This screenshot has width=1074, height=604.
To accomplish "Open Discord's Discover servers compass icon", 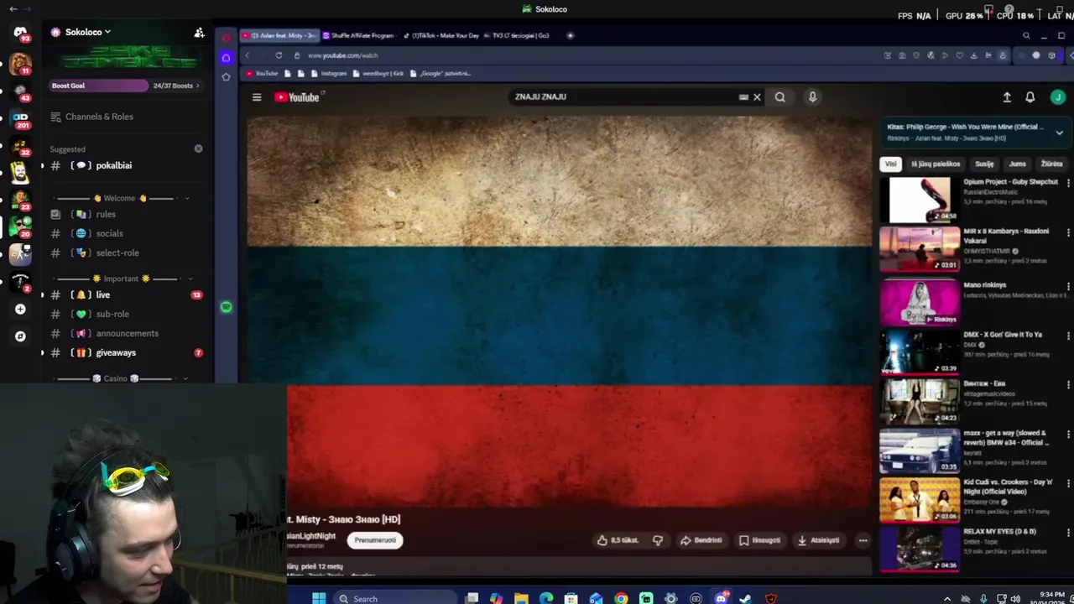I will click(x=20, y=336).
